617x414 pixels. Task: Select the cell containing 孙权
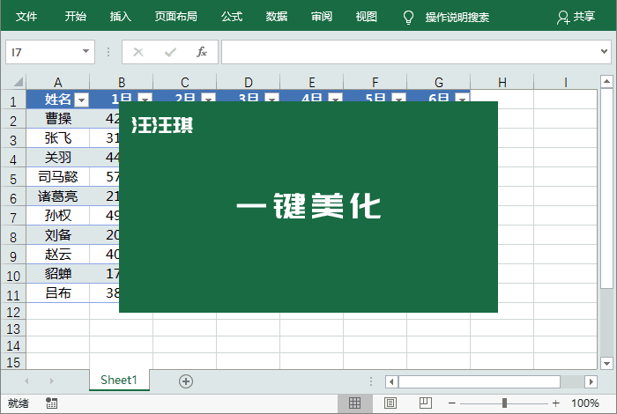[x=58, y=216]
